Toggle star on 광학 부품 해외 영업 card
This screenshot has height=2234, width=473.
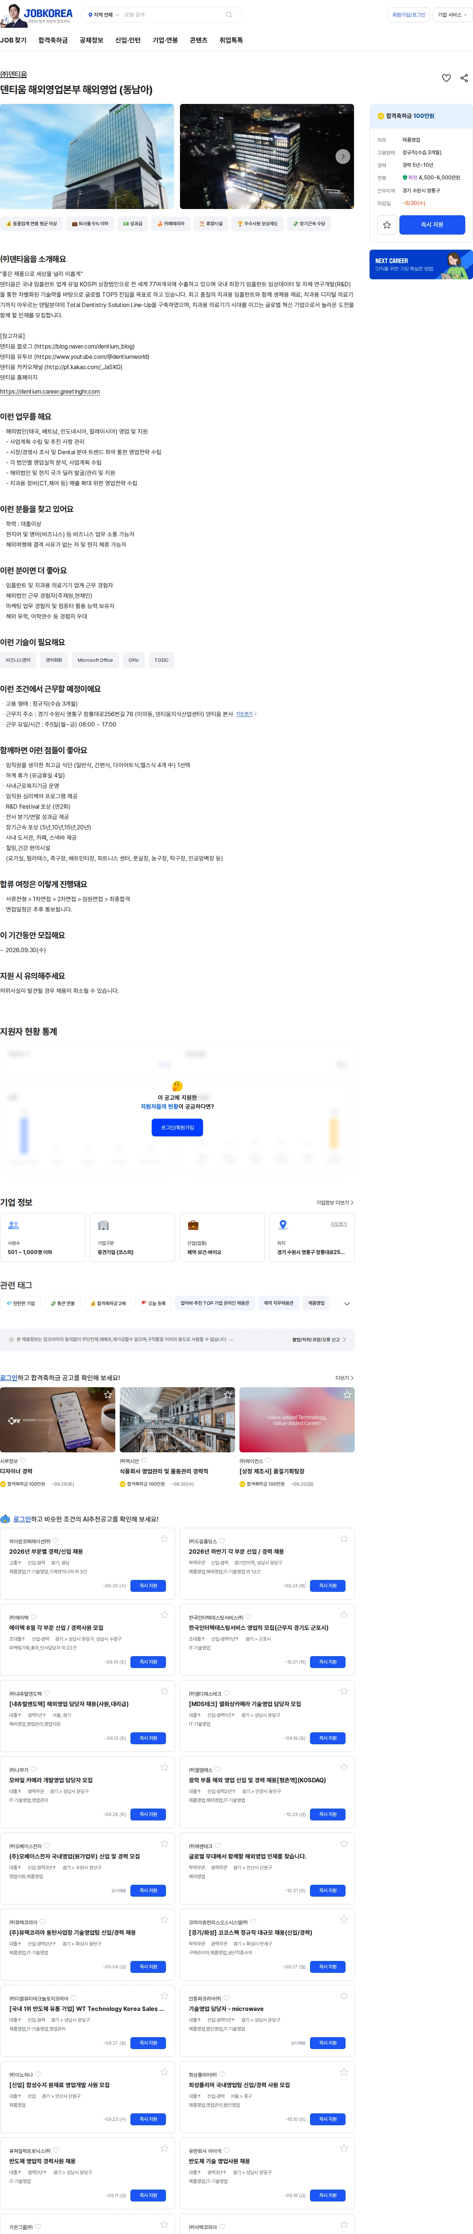click(x=344, y=1768)
